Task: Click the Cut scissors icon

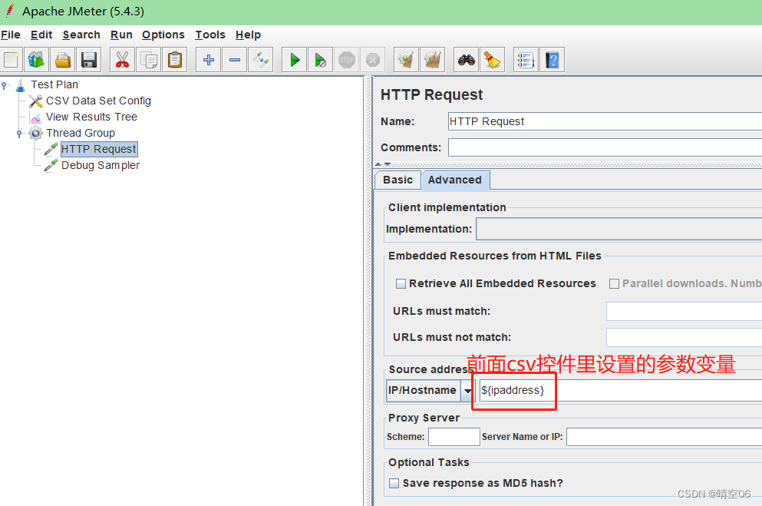Action: tap(122, 60)
